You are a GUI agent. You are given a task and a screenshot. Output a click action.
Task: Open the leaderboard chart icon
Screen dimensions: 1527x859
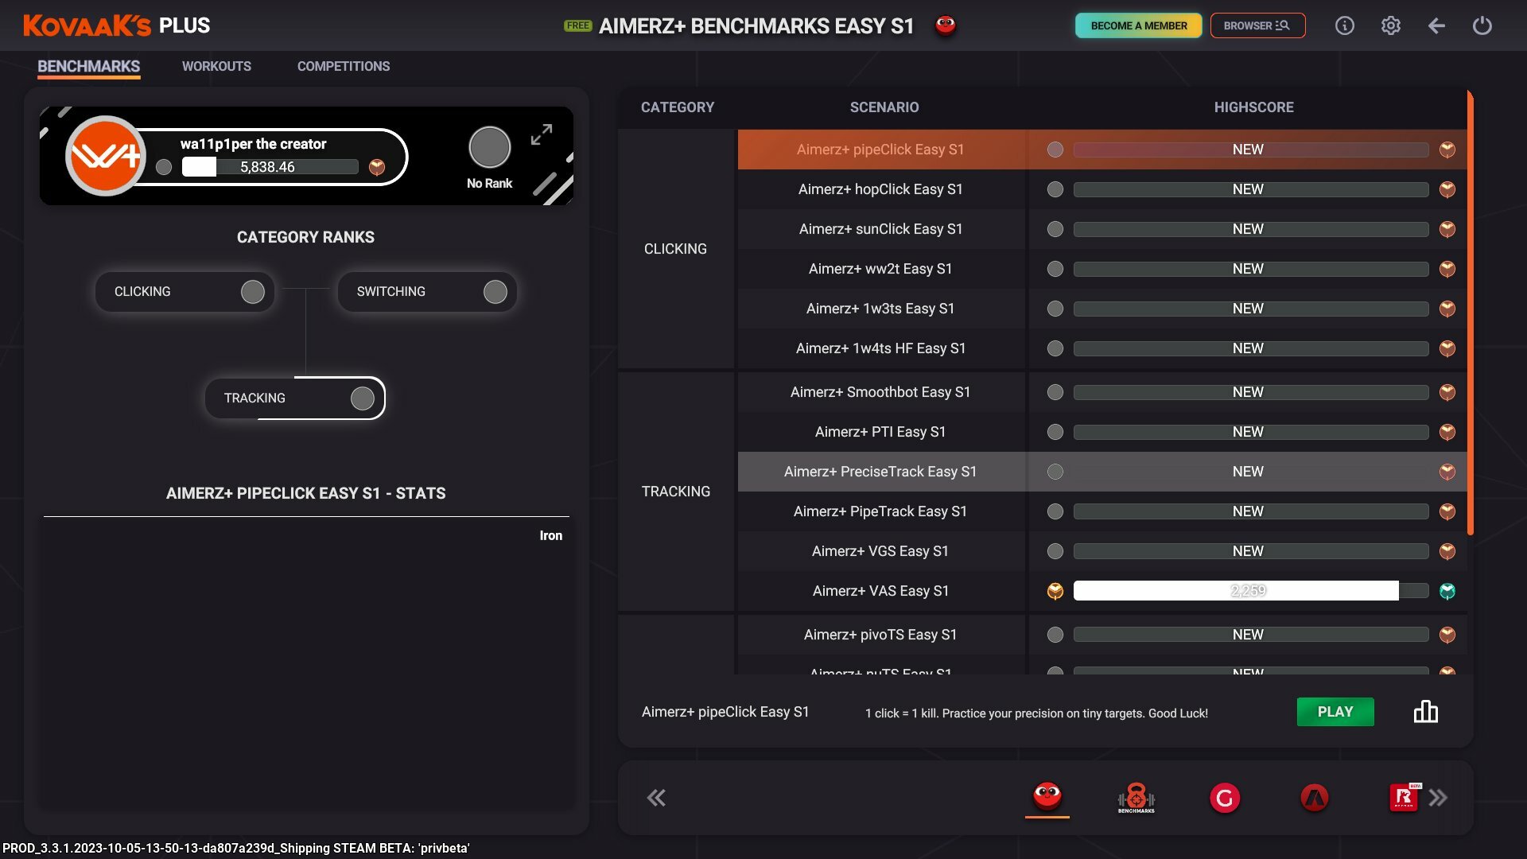[1425, 712]
